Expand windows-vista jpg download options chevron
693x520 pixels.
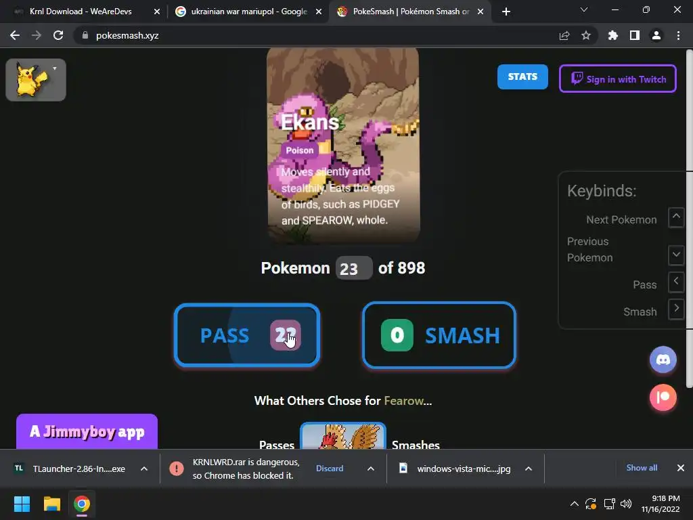[529, 469]
